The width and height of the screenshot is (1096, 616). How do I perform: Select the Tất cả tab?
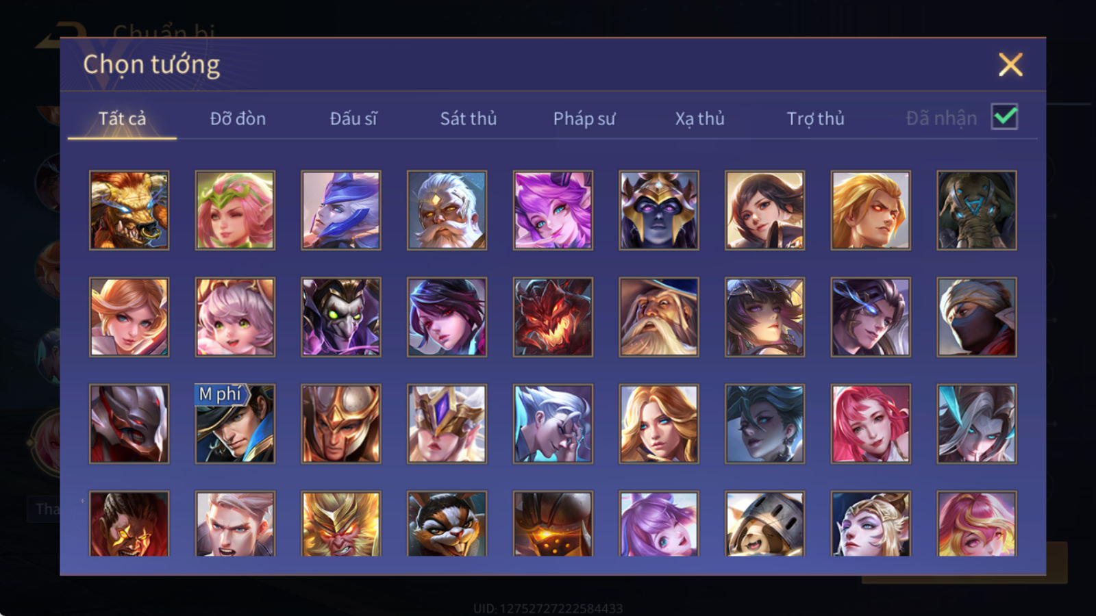click(x=122, y=118)
